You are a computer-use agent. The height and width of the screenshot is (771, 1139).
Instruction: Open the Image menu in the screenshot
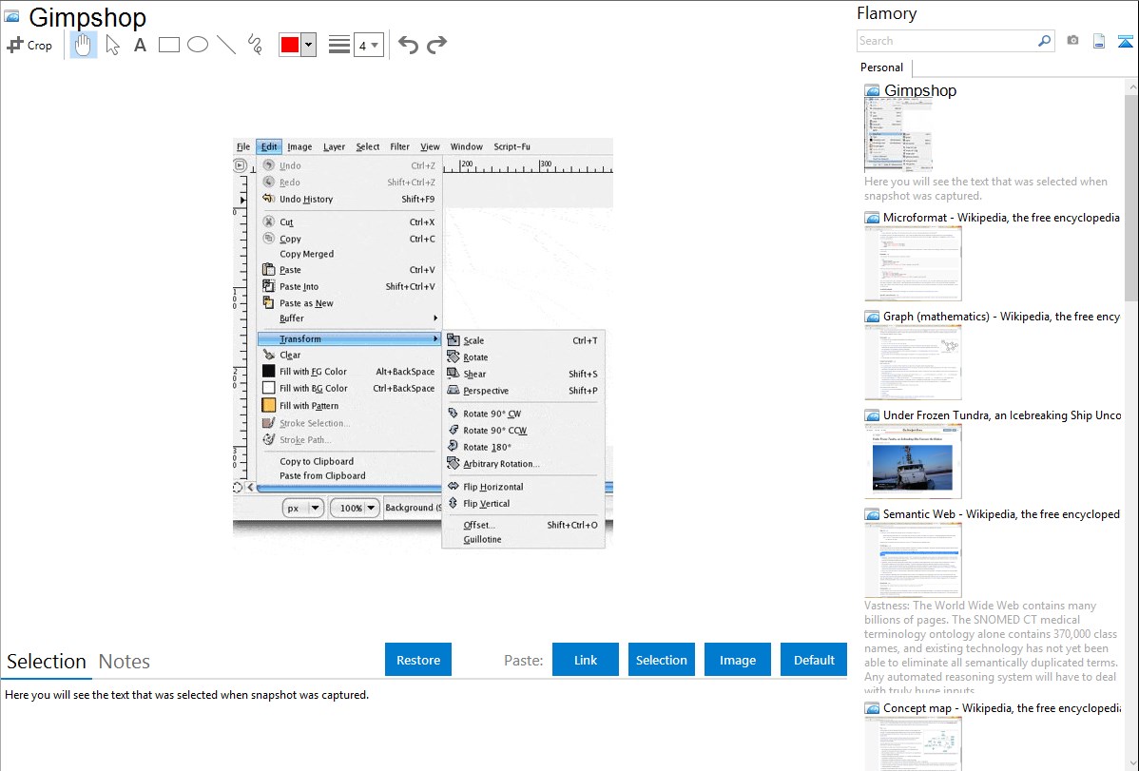(299, 146)
